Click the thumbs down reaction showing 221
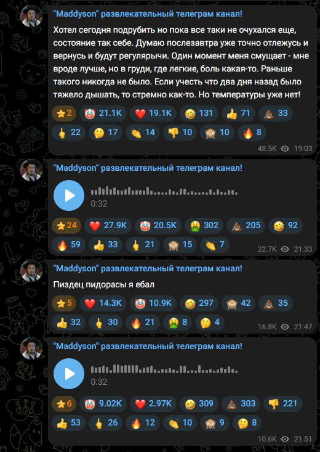Screen dimensions: 320x452 (x=283, y=403)
